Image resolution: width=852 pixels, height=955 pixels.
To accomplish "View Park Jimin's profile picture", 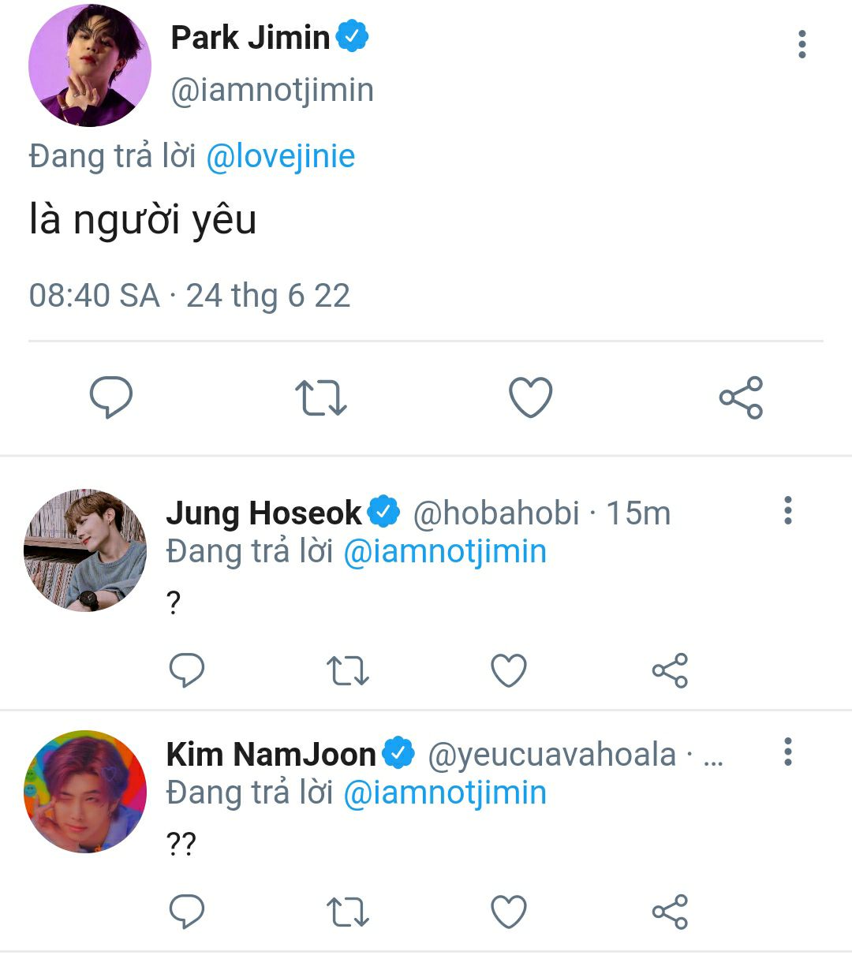I will [x=89, y=65].
